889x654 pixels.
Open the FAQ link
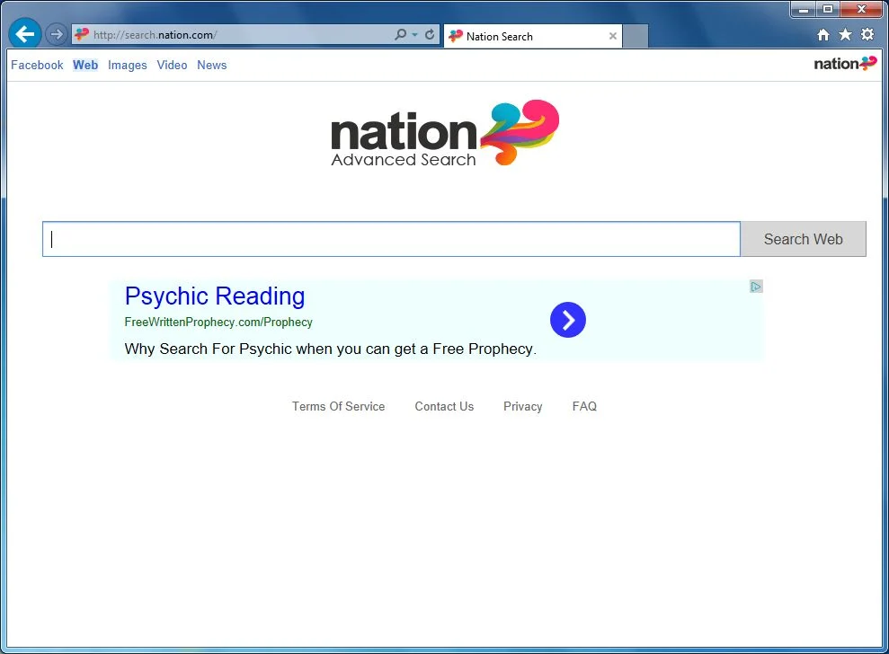coord(584,406)
